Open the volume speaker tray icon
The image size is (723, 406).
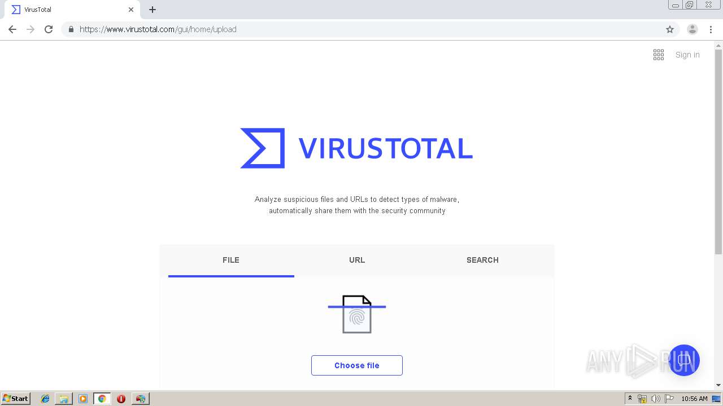(x=656, y=399)
